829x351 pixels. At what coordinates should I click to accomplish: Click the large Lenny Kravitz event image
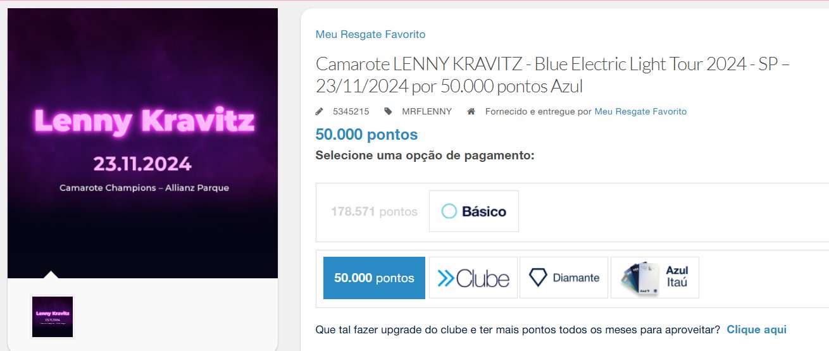[143, 143]
